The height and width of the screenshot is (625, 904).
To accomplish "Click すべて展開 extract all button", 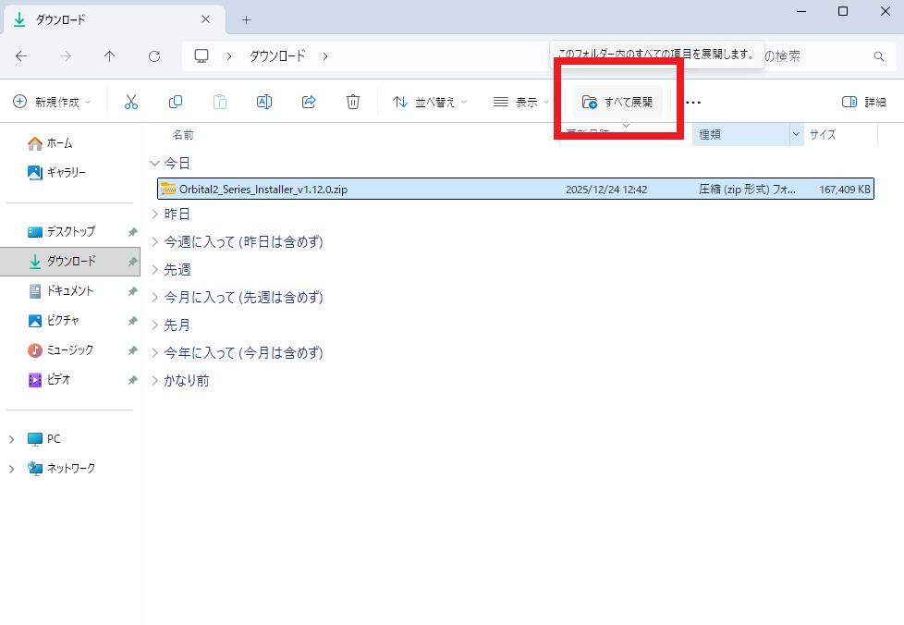I will pos(617,102).
